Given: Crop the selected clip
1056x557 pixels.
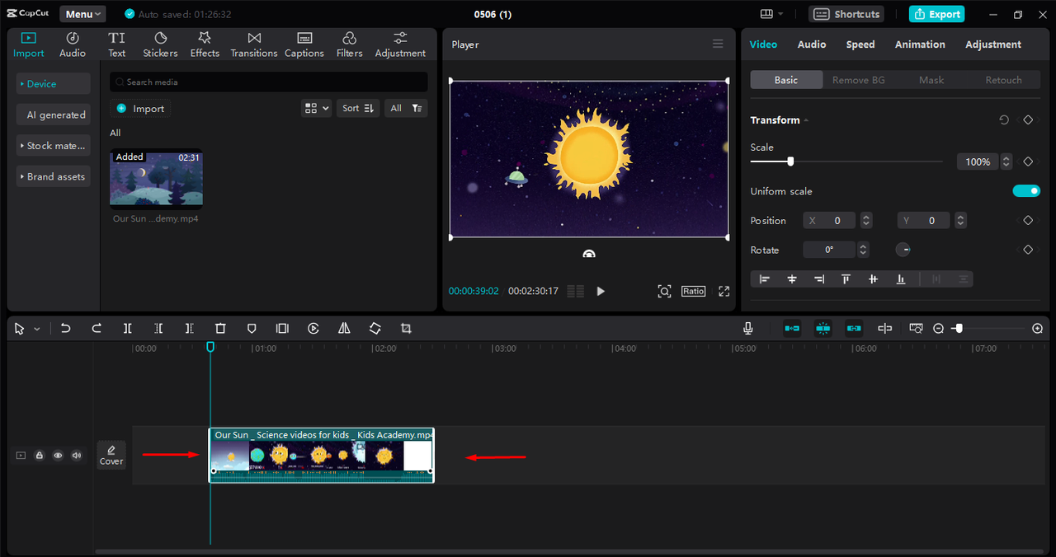Looking at the screenshot, I should click(x=406, y=329).
